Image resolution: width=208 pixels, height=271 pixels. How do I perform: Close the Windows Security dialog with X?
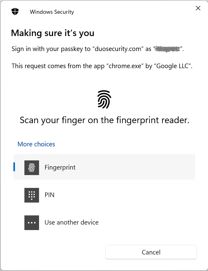[198, 8]
